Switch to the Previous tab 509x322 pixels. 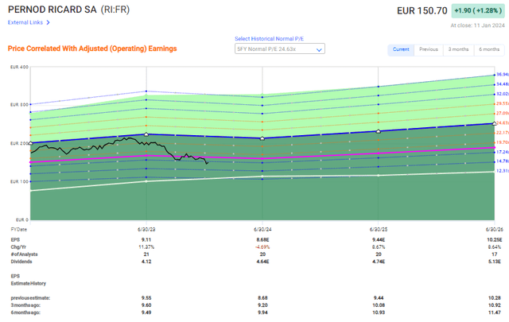[429, 49]
